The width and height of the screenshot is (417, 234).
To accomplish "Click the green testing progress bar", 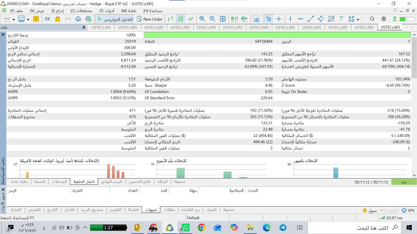I will tap(277, 35).
